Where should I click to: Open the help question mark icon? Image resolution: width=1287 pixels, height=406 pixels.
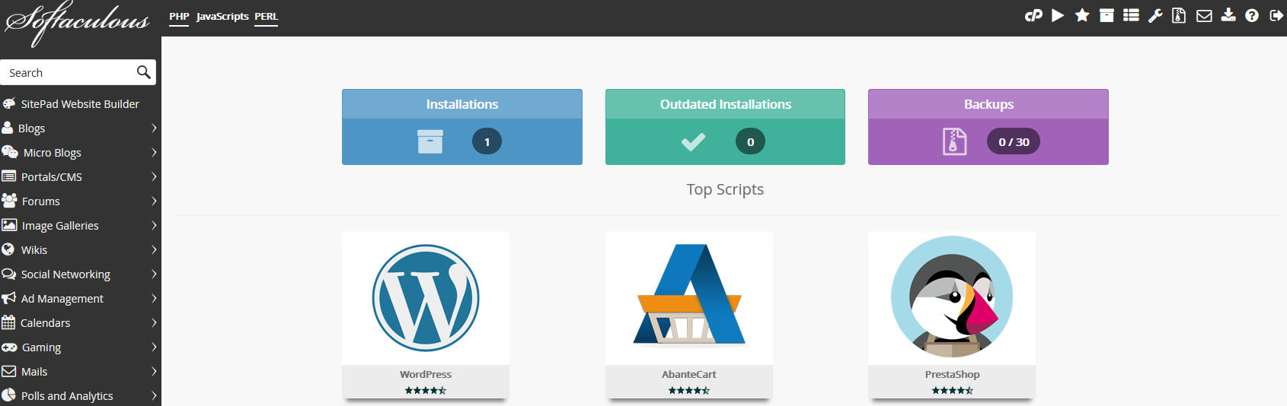point(1252,15)
